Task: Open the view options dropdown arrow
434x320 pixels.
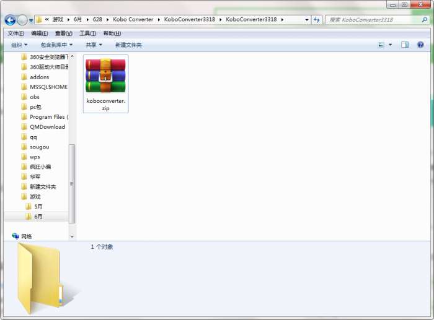Action: point(390,45)
